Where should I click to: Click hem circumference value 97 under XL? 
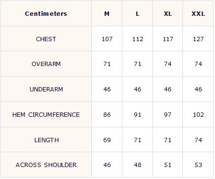pyautogui.click(x=168, y=115)
